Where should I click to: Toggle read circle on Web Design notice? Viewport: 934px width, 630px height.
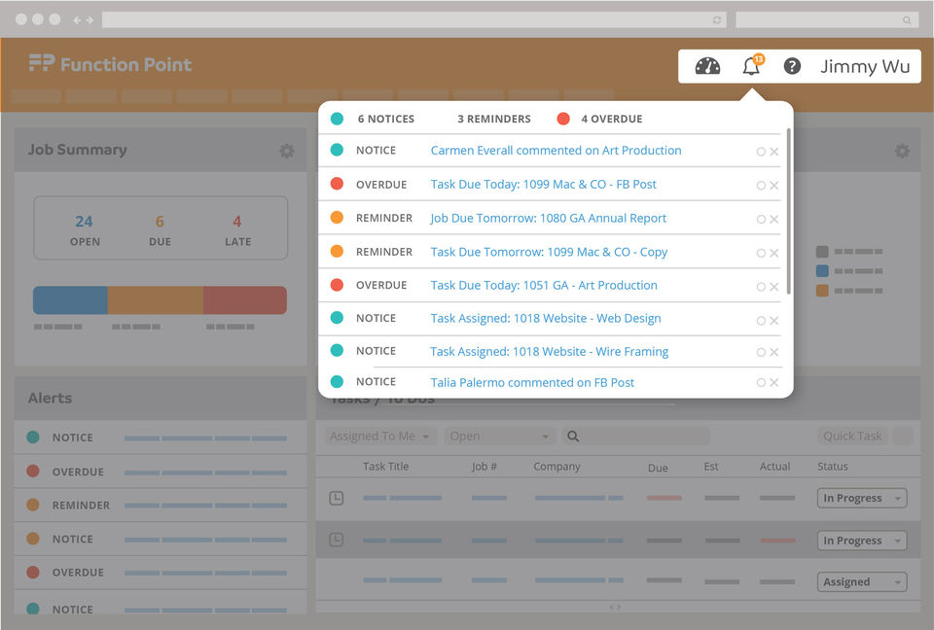[x=761, y=321]
